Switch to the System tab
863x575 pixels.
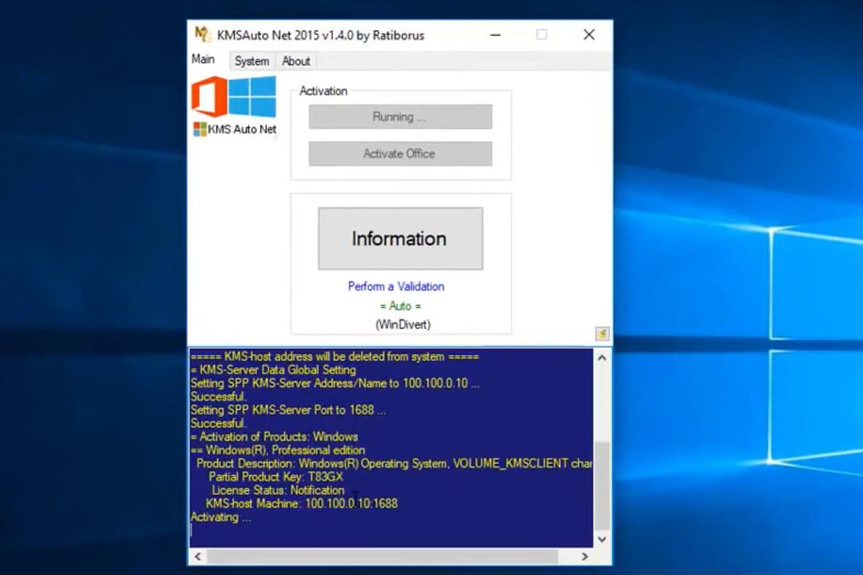pos(251,61)
